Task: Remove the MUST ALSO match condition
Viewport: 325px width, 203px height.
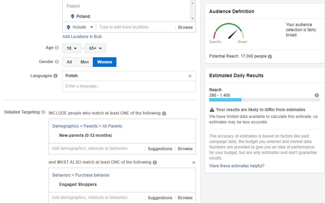Action: pyautogui.click(x=194, y=163)
